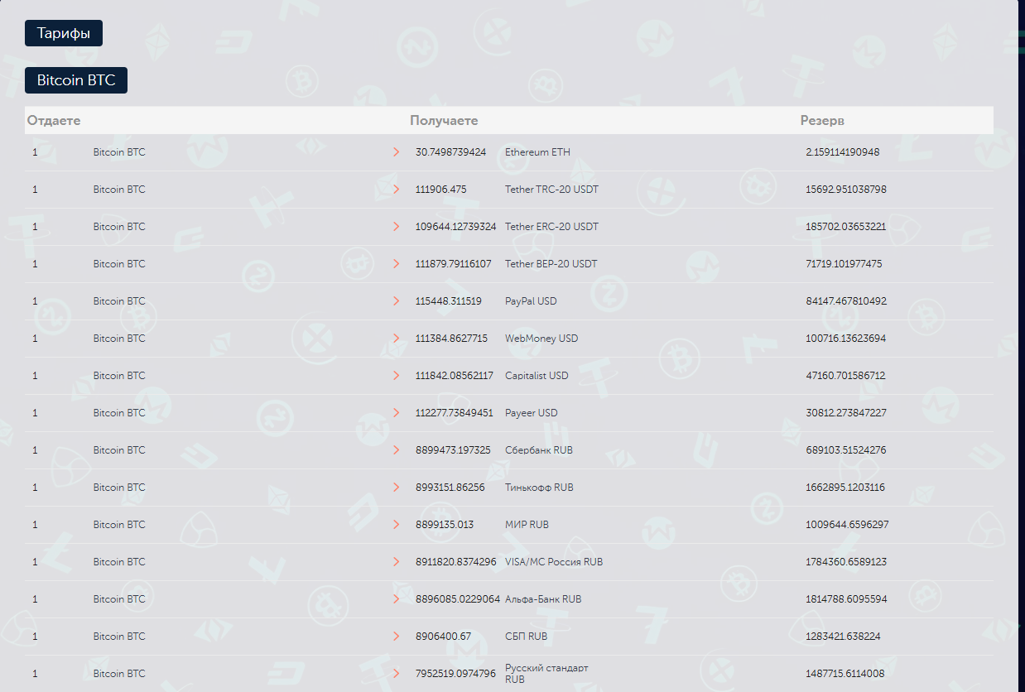
Task: Click the reserve value 30812.273847227
Action: pyautogui.click(x=846, y=413)
